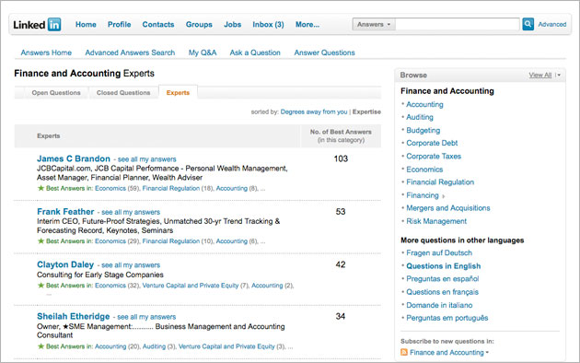Browse Mergers and Acquisitions
This screenshot has height=363, width=580.
click(x=448, y=208)
